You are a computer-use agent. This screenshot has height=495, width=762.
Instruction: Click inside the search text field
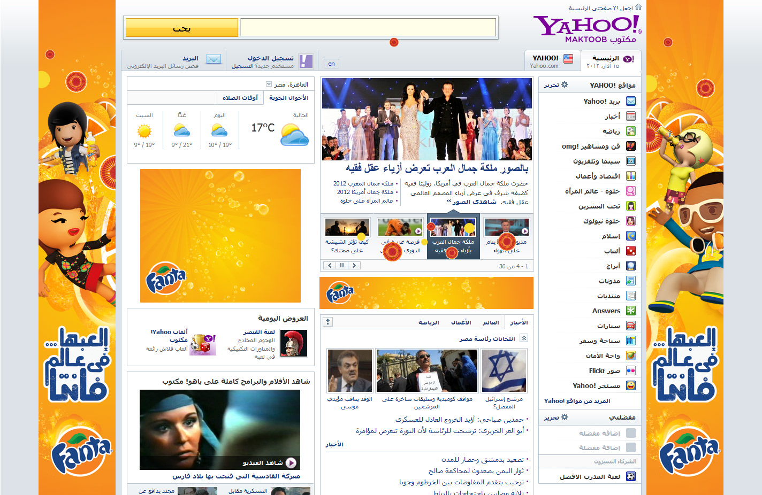[368, 28]
